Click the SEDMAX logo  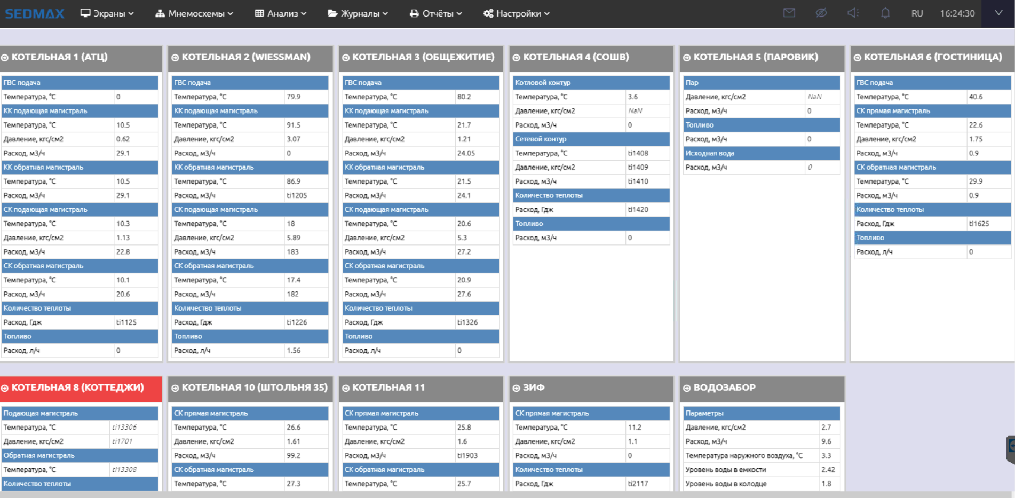[x=35, y=13]
